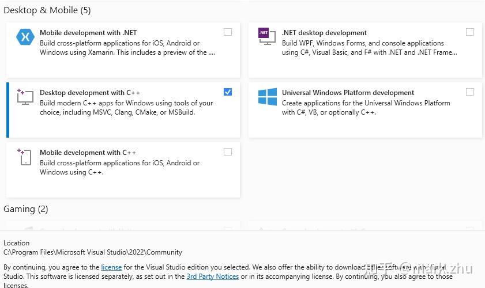Screen dimensions: 485x288
Task: Click the Universal Windows Platform development description
Action: pos(366,108)
